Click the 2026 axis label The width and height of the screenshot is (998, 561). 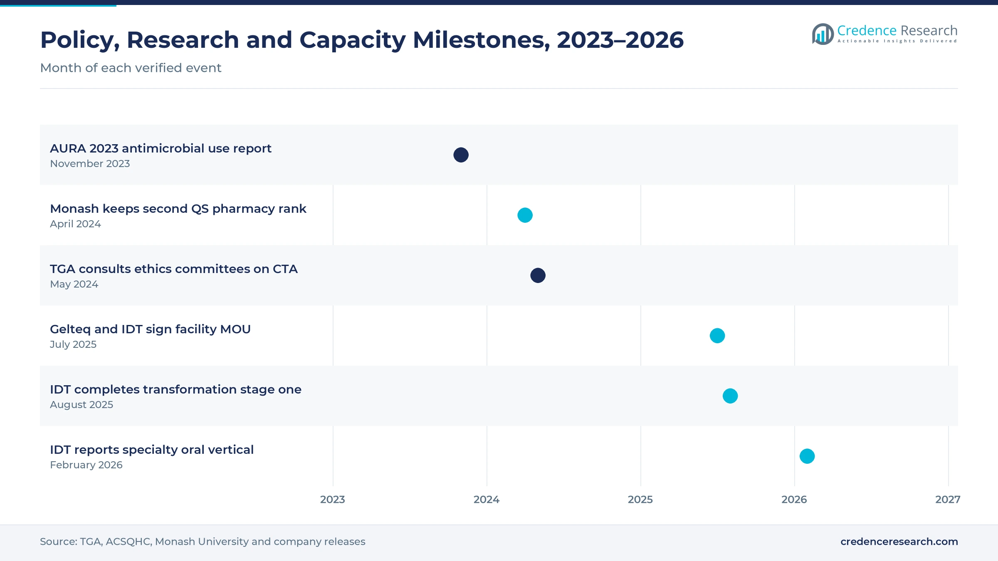794,499
